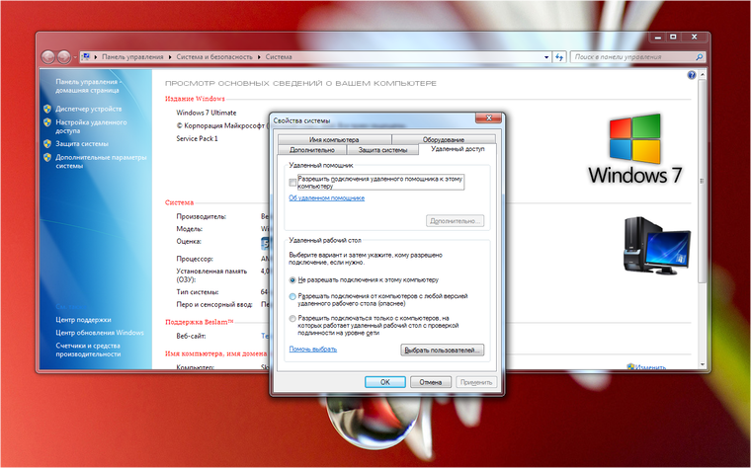
Task: Click the shield icon beside Защита системы
Action: point(47,143)
